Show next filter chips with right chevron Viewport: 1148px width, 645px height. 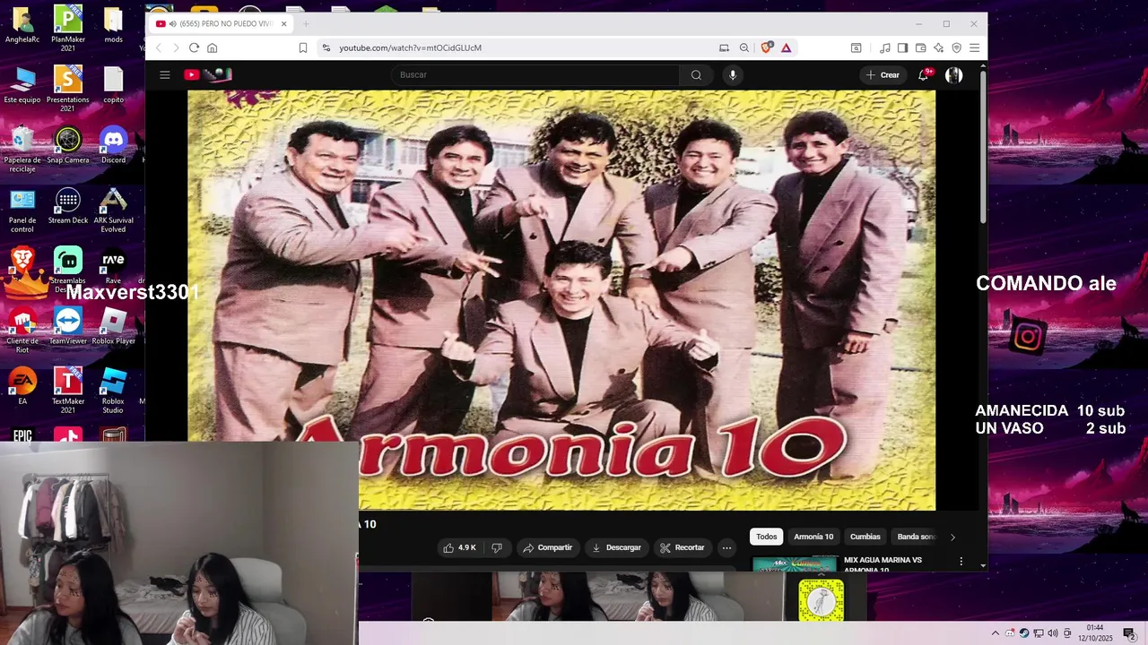[952, 537]
